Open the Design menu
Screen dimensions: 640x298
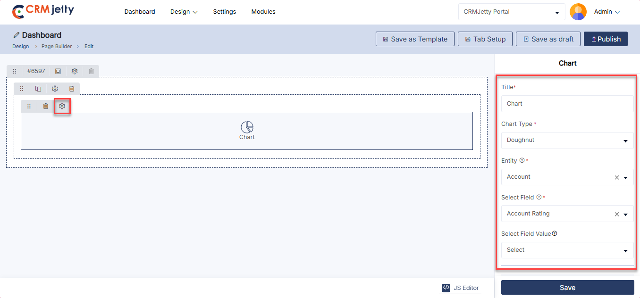coord(184,12)
